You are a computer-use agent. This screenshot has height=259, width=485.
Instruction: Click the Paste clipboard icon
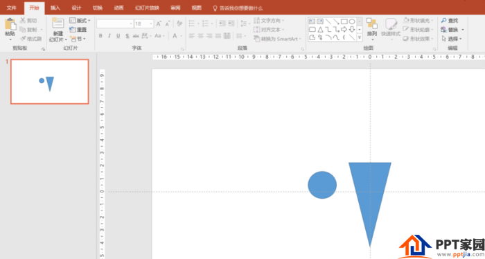pyautogui.click(x=10, y=24)
